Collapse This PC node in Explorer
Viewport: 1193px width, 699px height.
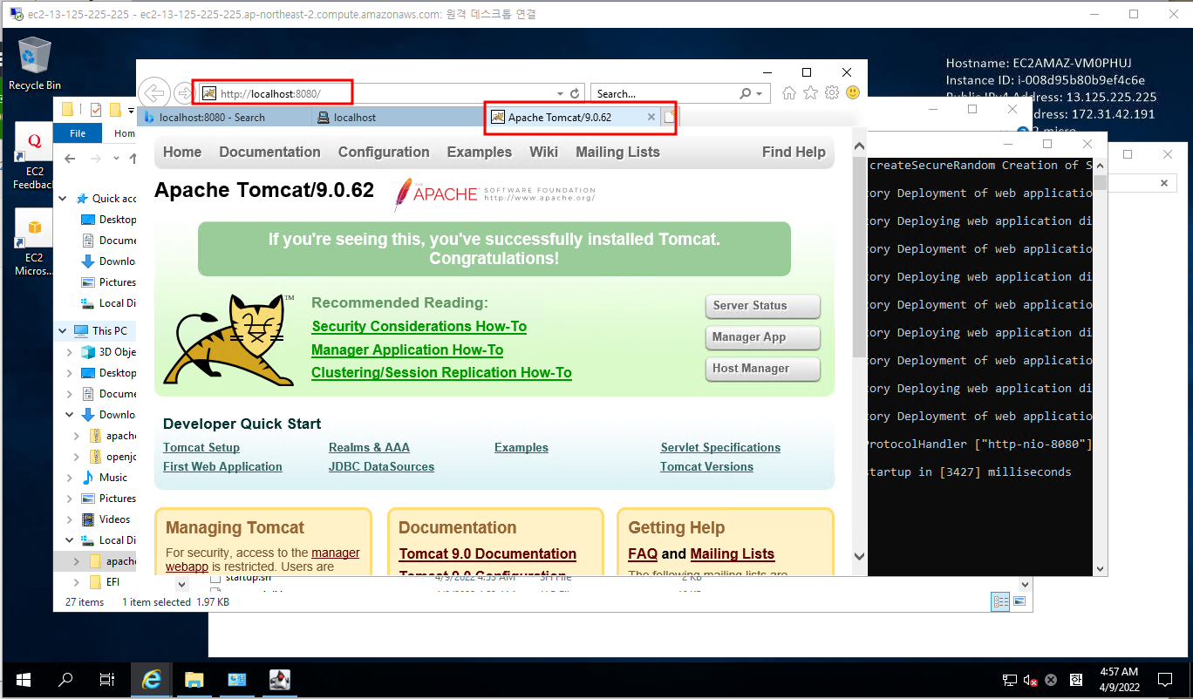(63, 331)
